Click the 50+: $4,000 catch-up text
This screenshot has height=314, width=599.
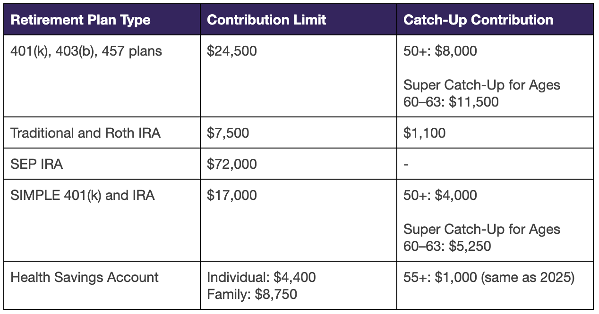(x=440, y=195)
